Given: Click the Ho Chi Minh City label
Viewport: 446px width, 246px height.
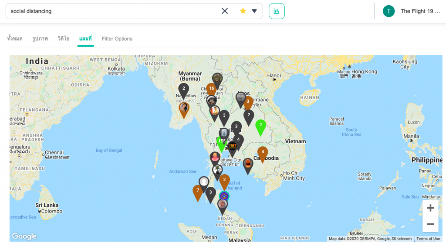Looking at the screenshot, I should coord(294,175).
